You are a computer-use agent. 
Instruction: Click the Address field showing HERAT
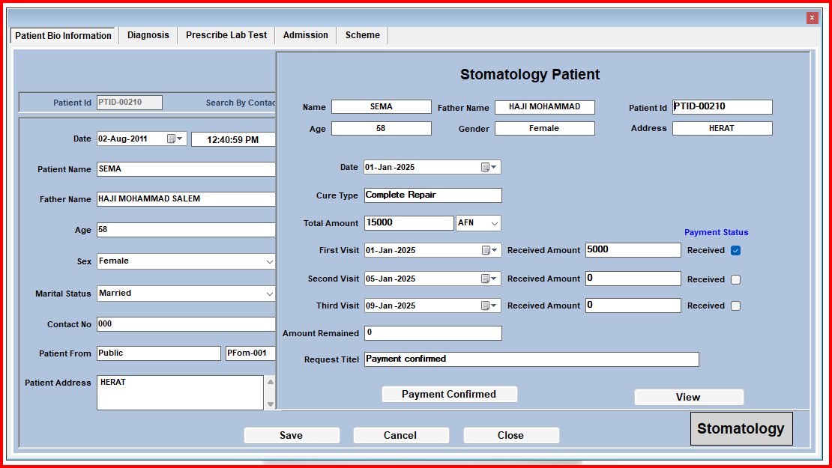722,128
